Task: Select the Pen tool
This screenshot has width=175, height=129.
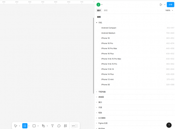Action: click(x=43, y=126)
